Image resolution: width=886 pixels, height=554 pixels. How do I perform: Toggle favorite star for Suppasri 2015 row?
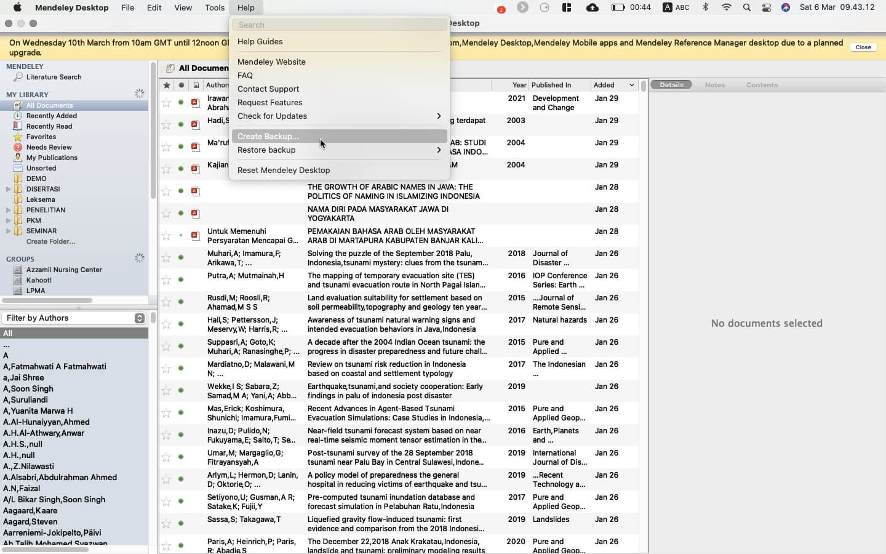(x=166, y=346)
